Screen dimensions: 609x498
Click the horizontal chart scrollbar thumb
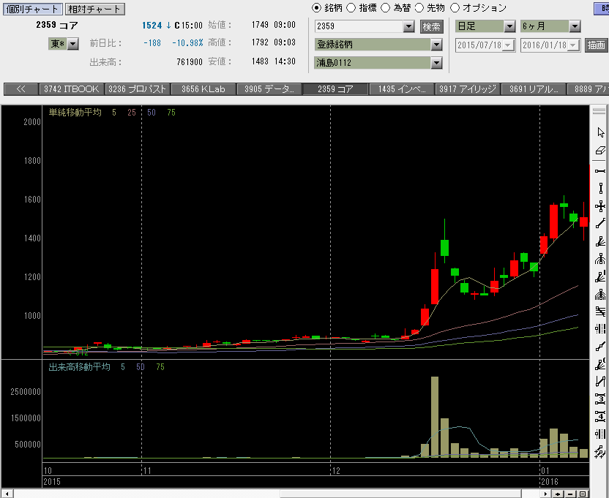pos(400,494)
